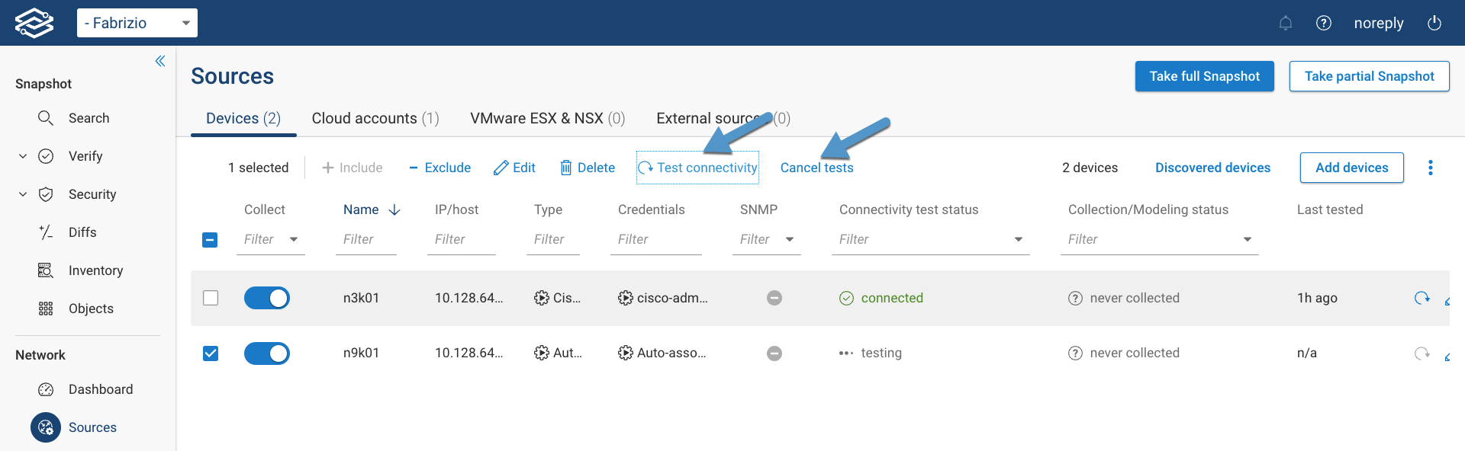Select the checkbox for n3k01 row
Viewport: 1465px width, 451px height.
(x=211, y=298)
